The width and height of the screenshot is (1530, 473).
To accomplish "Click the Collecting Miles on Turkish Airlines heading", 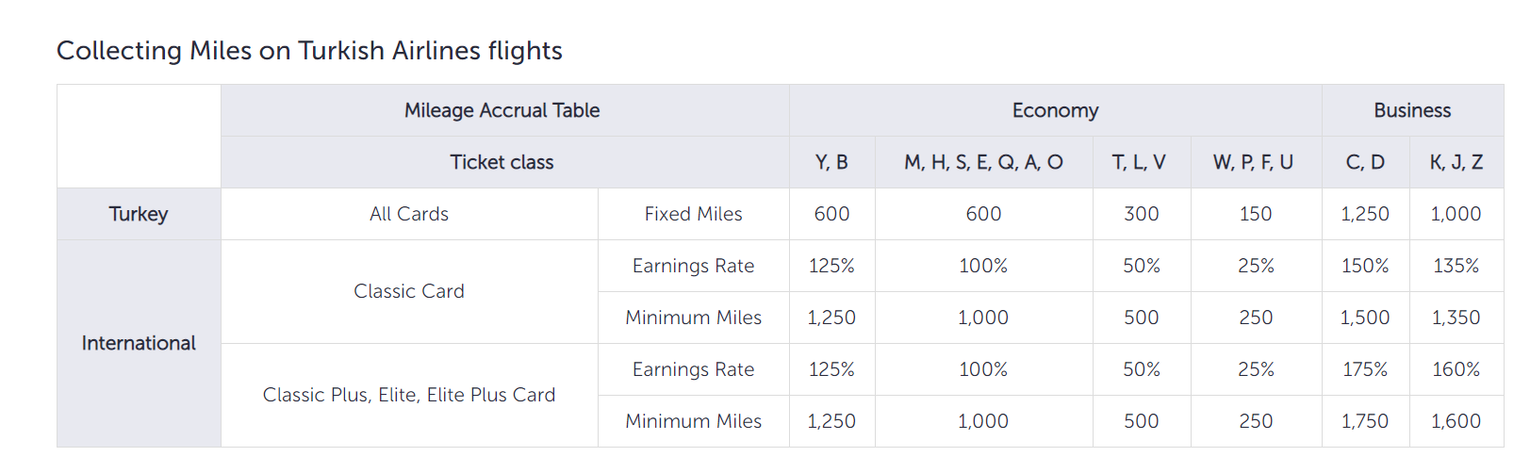I will click(309, 51).
